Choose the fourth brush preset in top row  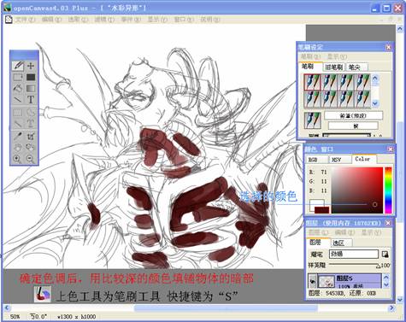coord(362,82)
